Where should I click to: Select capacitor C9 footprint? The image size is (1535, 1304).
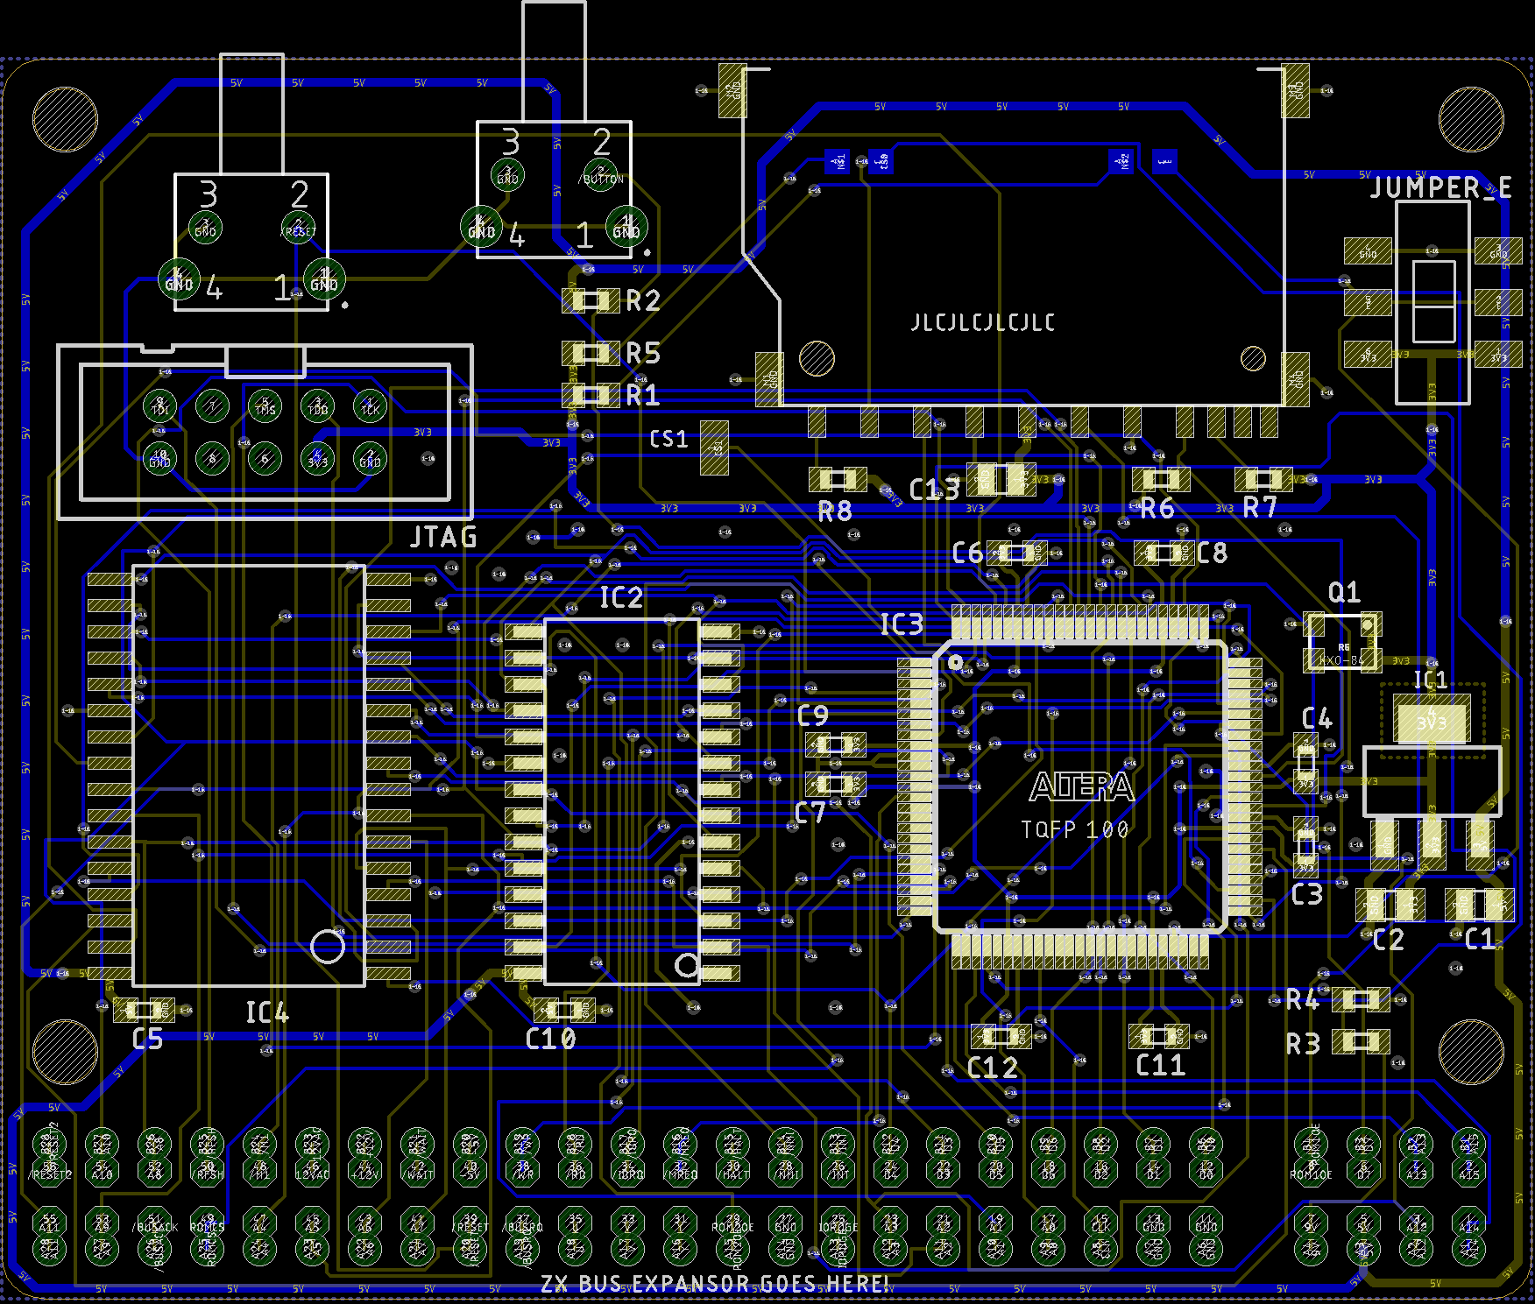click(x=836, y=745)
